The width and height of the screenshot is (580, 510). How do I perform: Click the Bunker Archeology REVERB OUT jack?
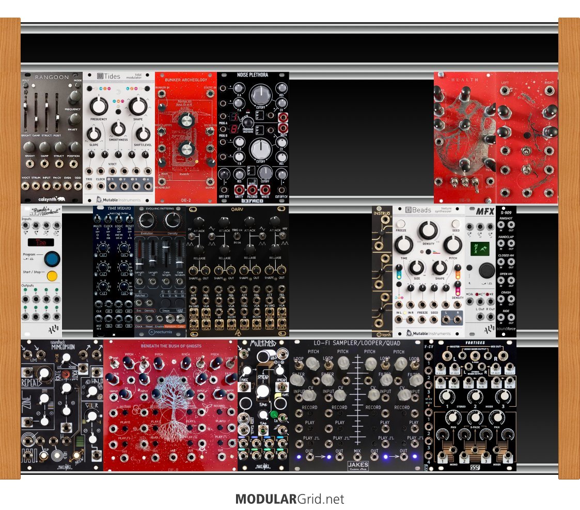pos(162,181)
